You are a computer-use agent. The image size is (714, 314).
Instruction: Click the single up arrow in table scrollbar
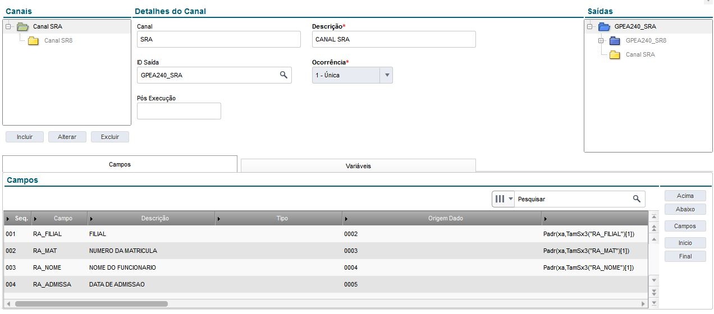click(653, 239)
